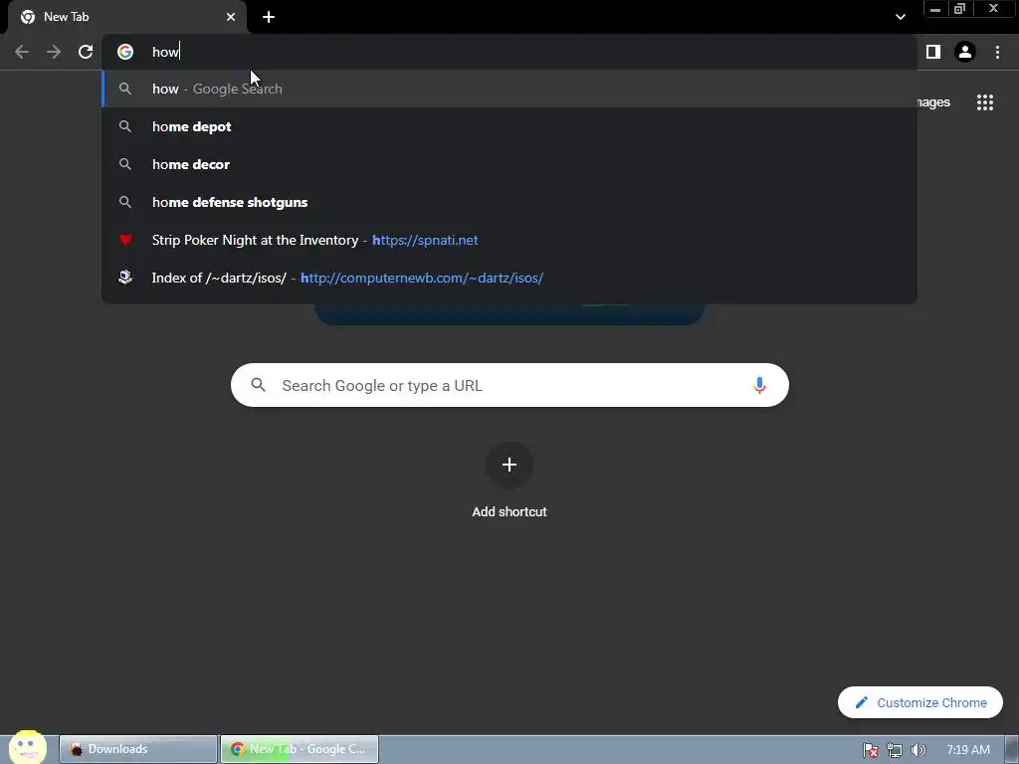This screenshot has height=764, width=1019.
Task: Click favicon of computernewb index entry
Action: coord(125,278)
